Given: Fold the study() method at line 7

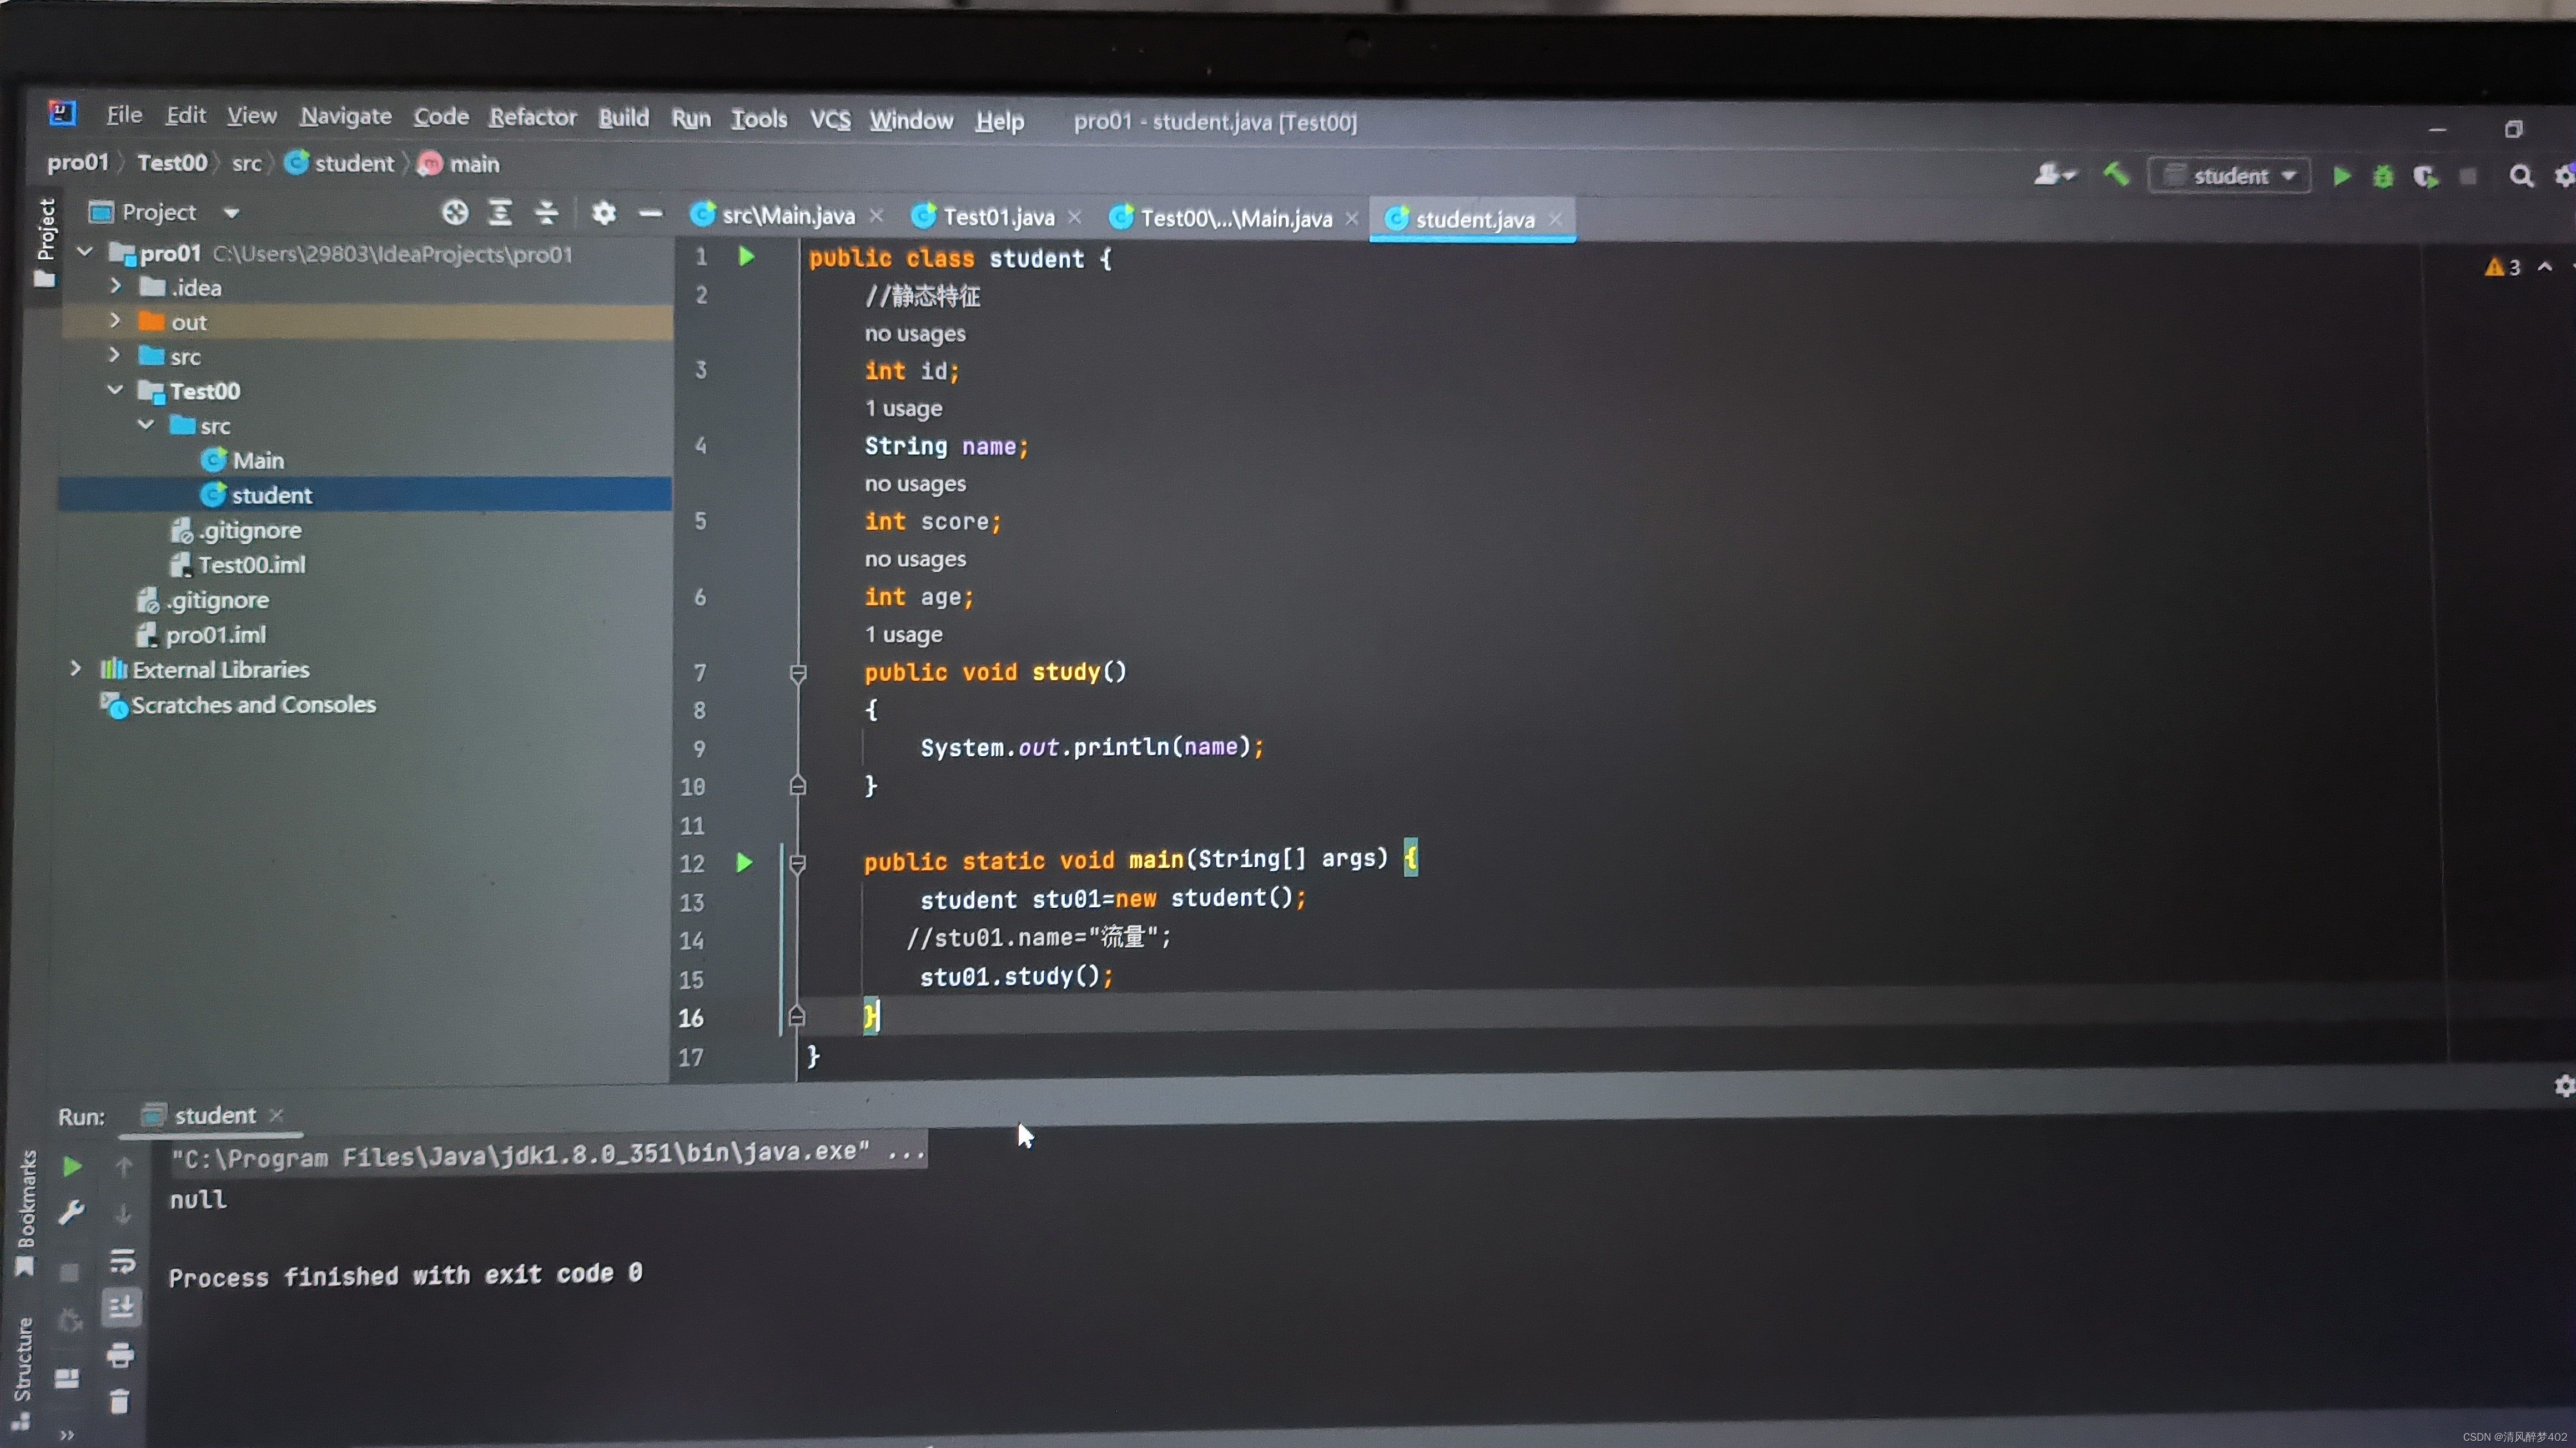Looking at the screenshot, I should click(798, 673).
